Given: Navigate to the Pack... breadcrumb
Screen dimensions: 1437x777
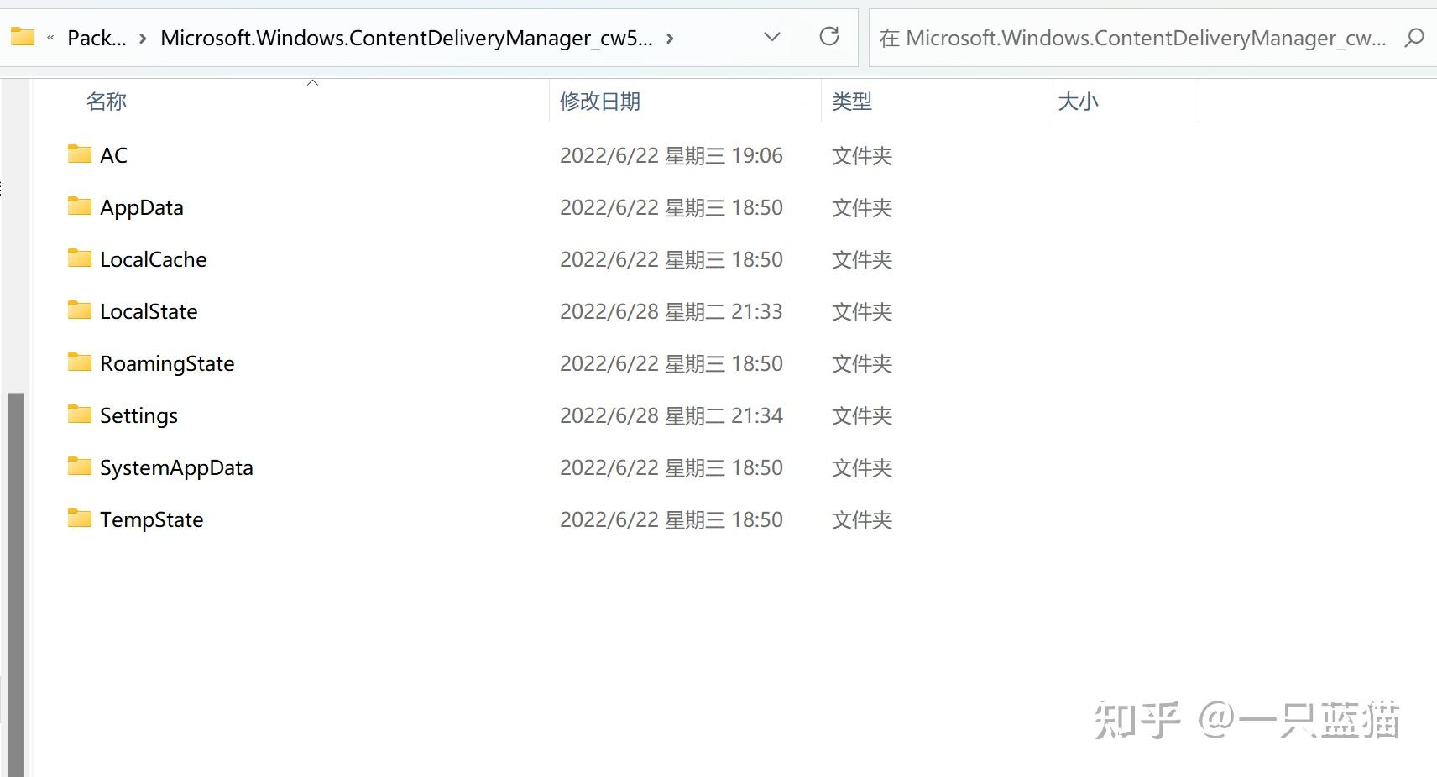Looking at the screenshot, I should click(97, 37).
